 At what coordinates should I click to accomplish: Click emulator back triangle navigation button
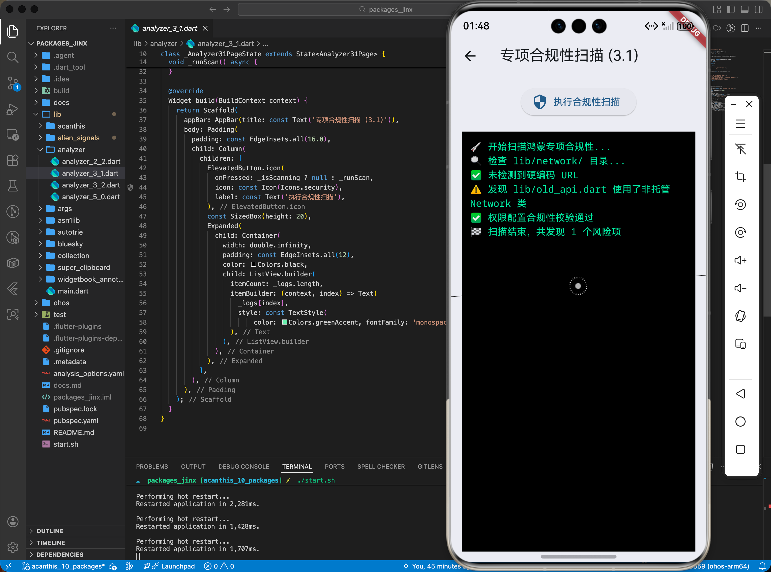(x=740, y=394)
